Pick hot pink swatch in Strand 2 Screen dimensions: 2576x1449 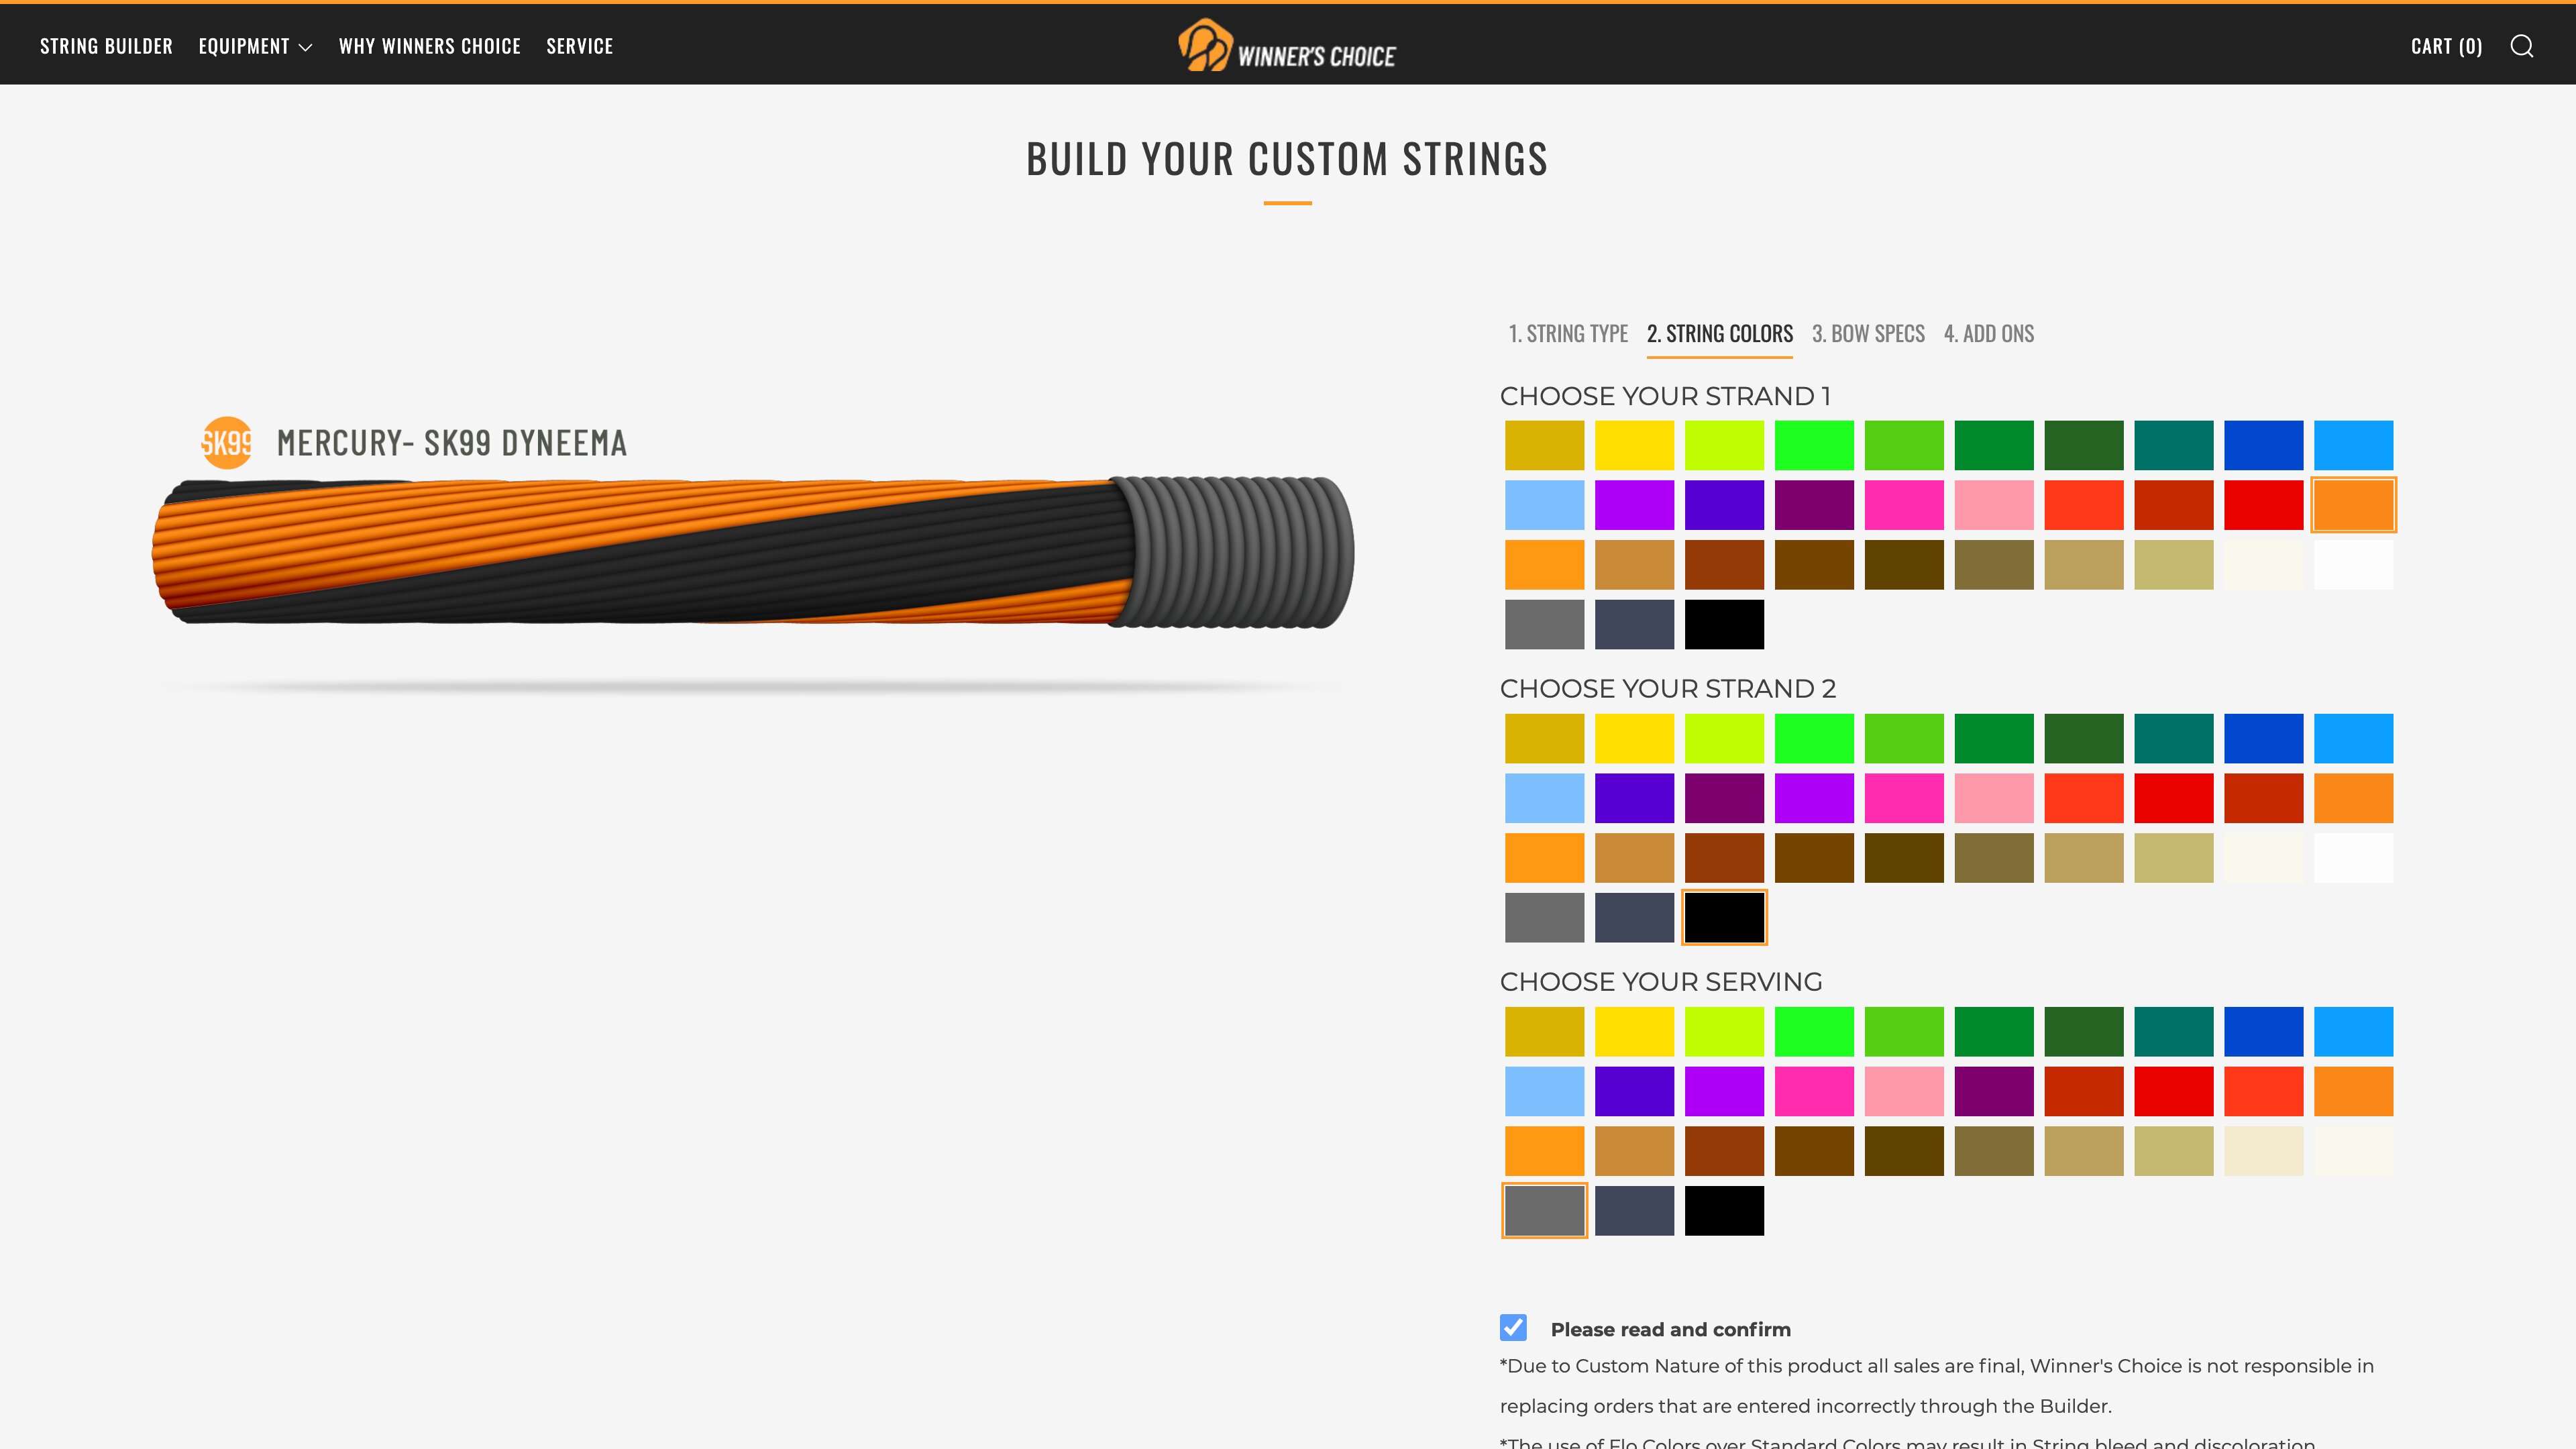(x=1904, y=798)
